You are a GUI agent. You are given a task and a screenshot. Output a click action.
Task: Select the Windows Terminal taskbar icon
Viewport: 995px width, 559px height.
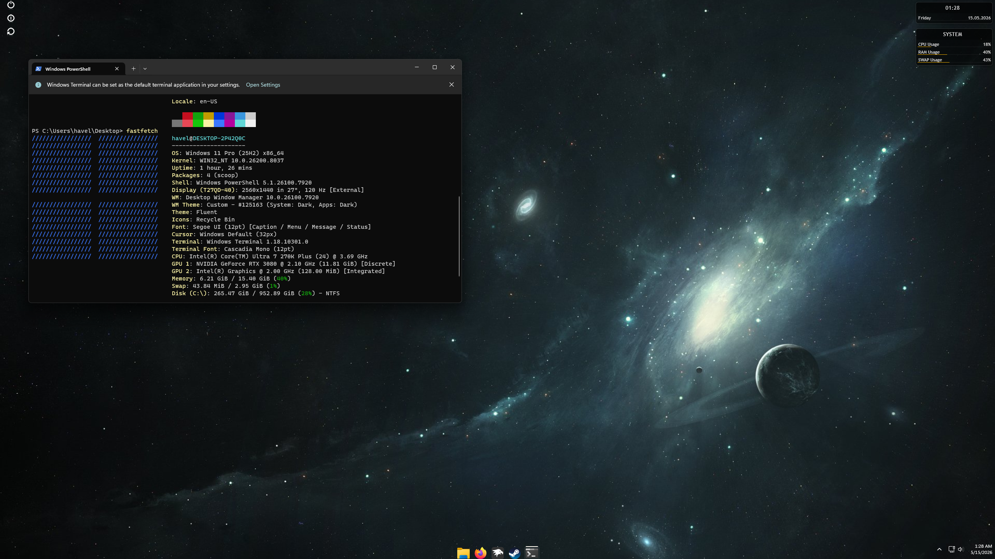click(532, 552)
